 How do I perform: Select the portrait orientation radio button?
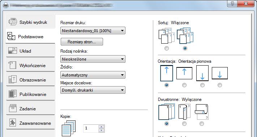pyautogui.click(x=167, y=85)
